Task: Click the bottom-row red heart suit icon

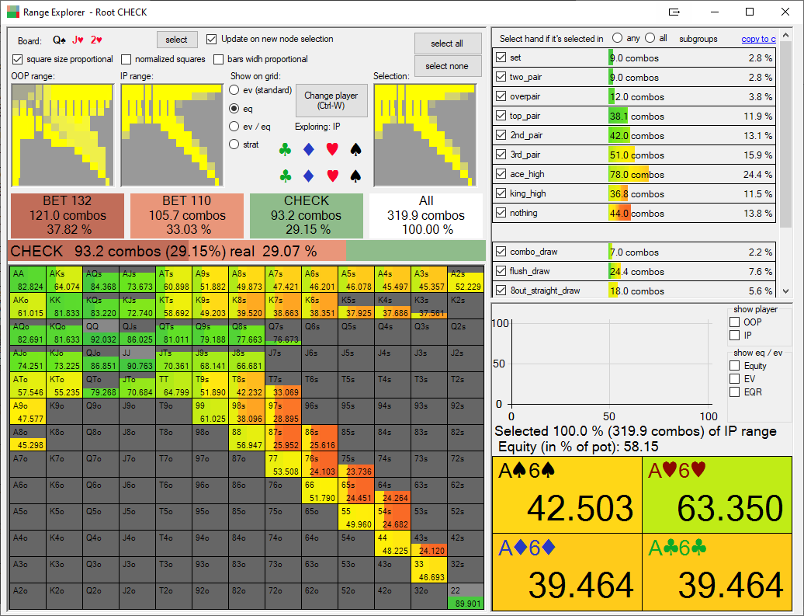Action: [332, 176]
